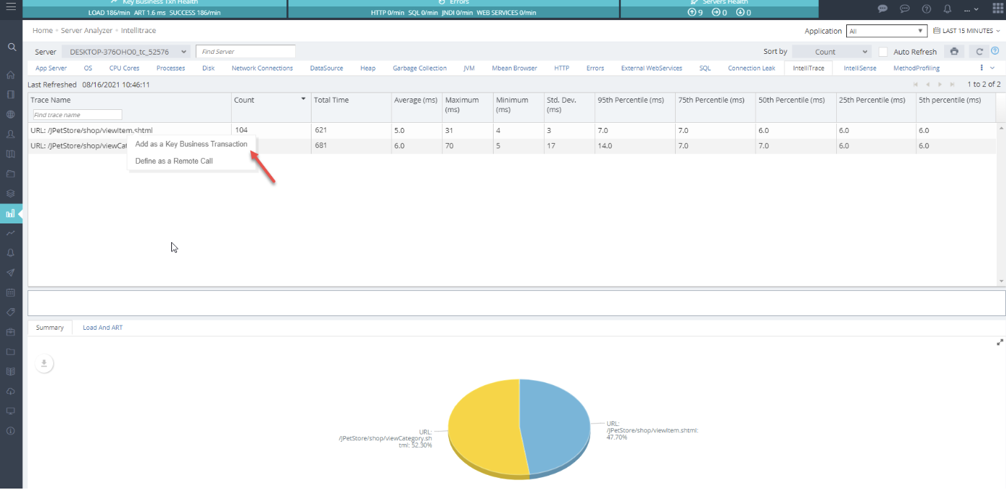Open the layers stack sidebar icon
Viewport: 1006px width, 490px height.
point(11,193)
